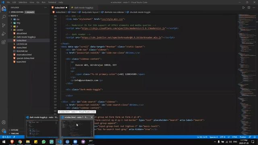Launch Brave browser from taskbar
Screen dimensions: 258x145
coord(12,142)
